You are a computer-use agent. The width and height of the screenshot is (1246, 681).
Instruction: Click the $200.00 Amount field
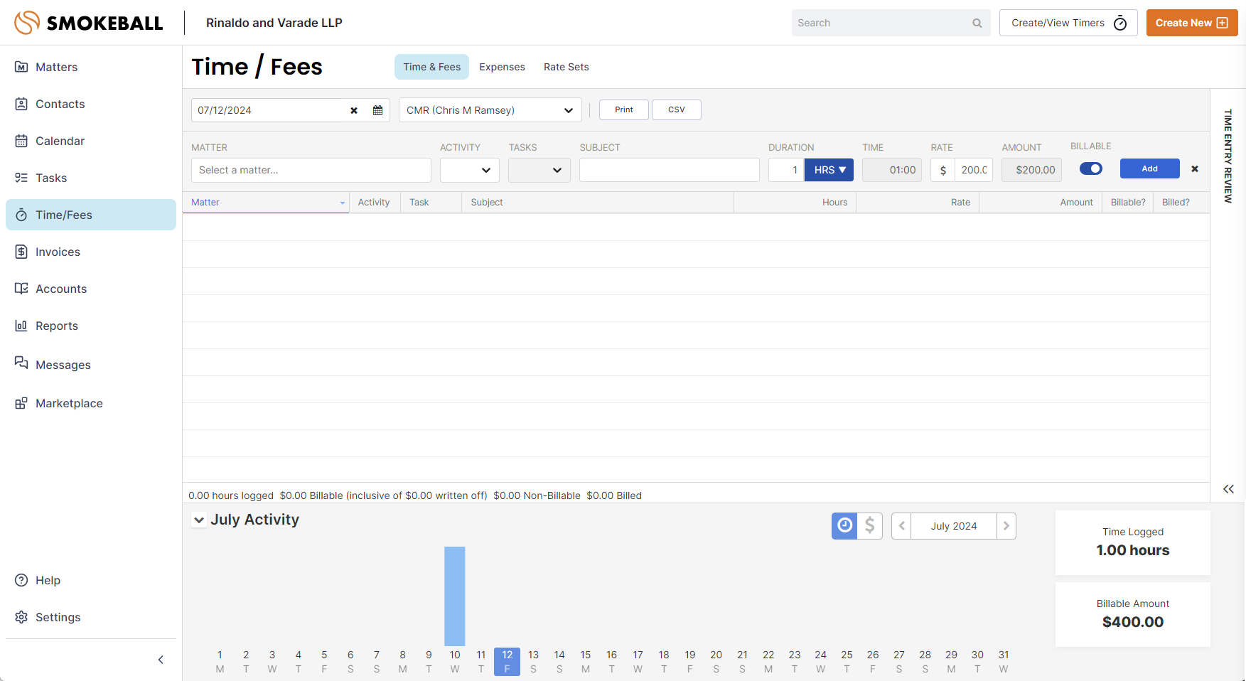(1031, 170)
